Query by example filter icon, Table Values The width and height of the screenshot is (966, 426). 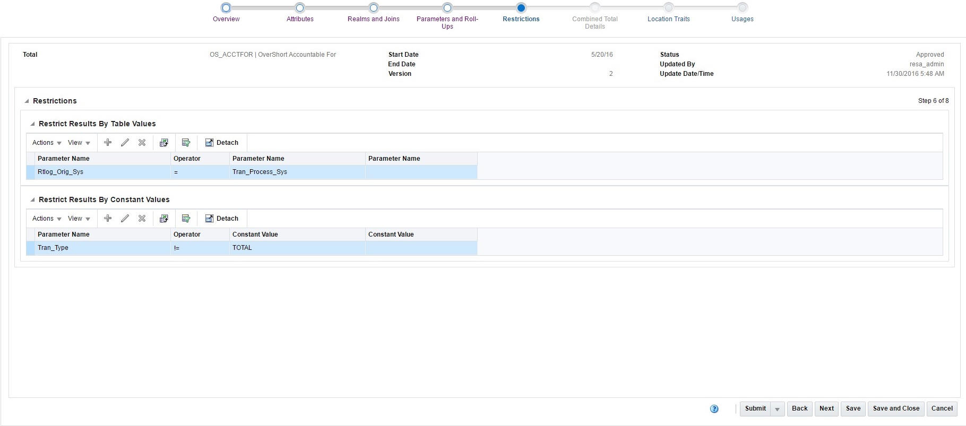coord(186,142)
